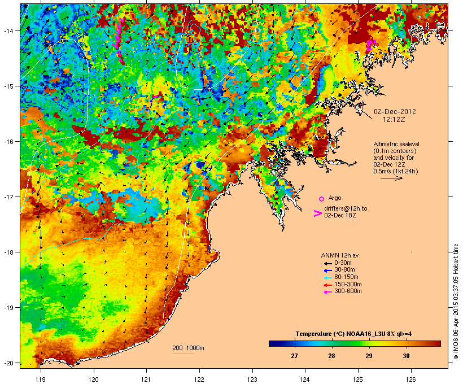This screenshot has height=384, width=463.
Task: Click the cyan 200 1000m isobath legend line
Action: pos(184,353)
